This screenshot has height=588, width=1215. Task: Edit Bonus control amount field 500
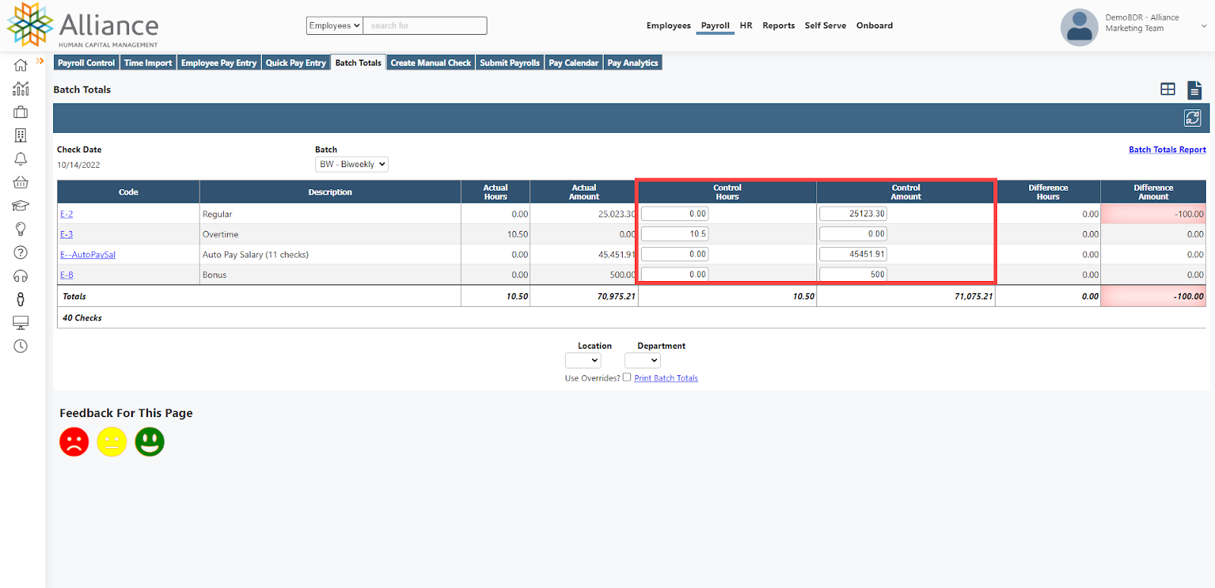pyautogui.click(x=853, y=274)
